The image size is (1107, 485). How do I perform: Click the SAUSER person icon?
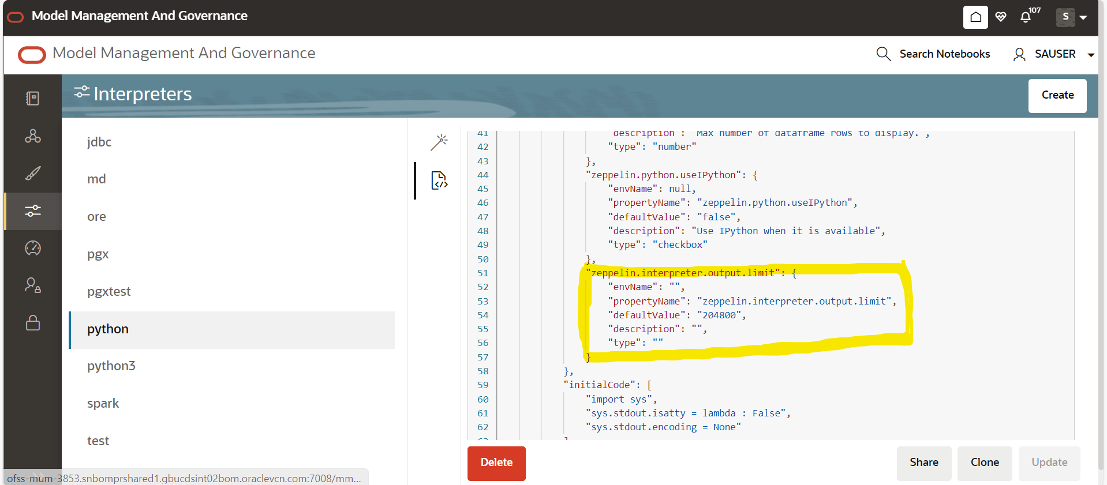(1019, 54)
